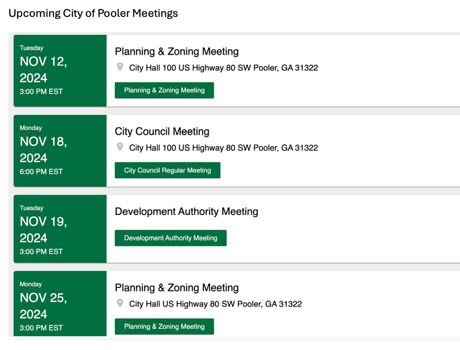Click the City Hall address for Nov 12 meeting

(x=224, y=68)
